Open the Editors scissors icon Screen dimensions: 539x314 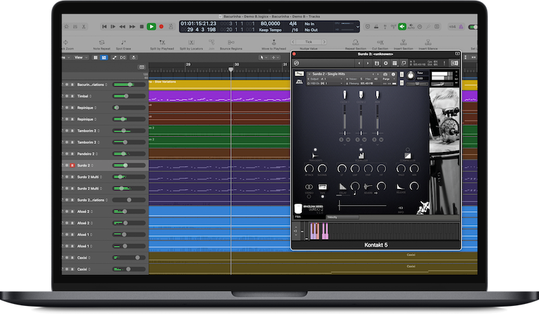84,26
